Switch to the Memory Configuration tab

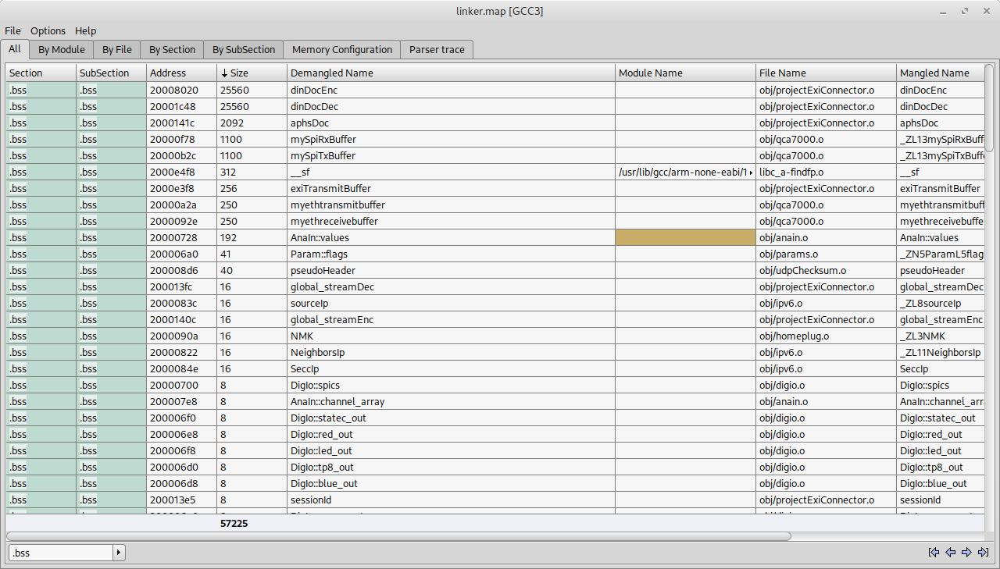341,50
